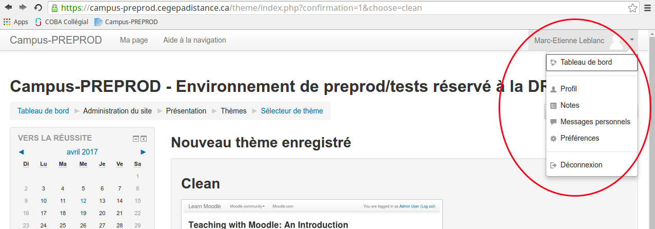Image resolution: width=655 pixels, height=229 pixels.
Task: Reload the page with the refresh icon
Action: point(38,8)
